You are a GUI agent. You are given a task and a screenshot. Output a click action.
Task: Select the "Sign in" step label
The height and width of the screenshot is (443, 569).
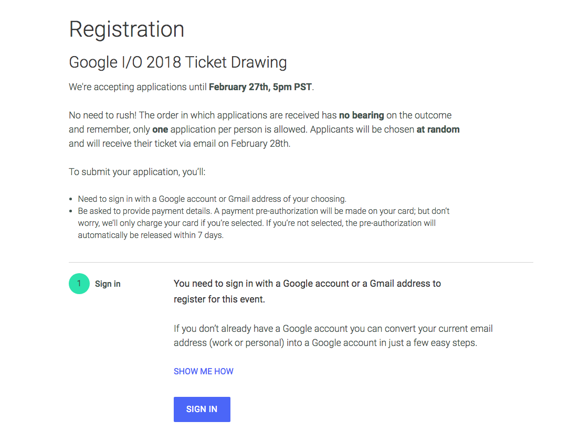tap(108, 284)
